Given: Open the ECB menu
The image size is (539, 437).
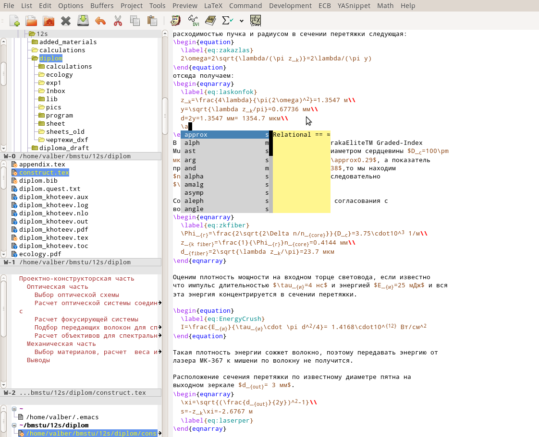Looking at the screenshot, I should click(324, 6).
